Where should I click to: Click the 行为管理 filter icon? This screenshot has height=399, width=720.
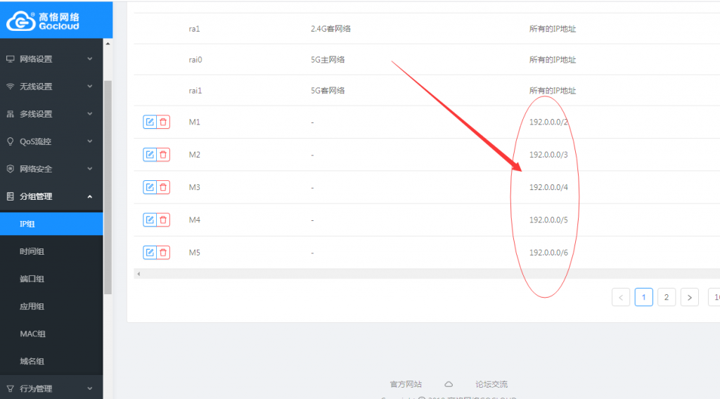[10, 388]
